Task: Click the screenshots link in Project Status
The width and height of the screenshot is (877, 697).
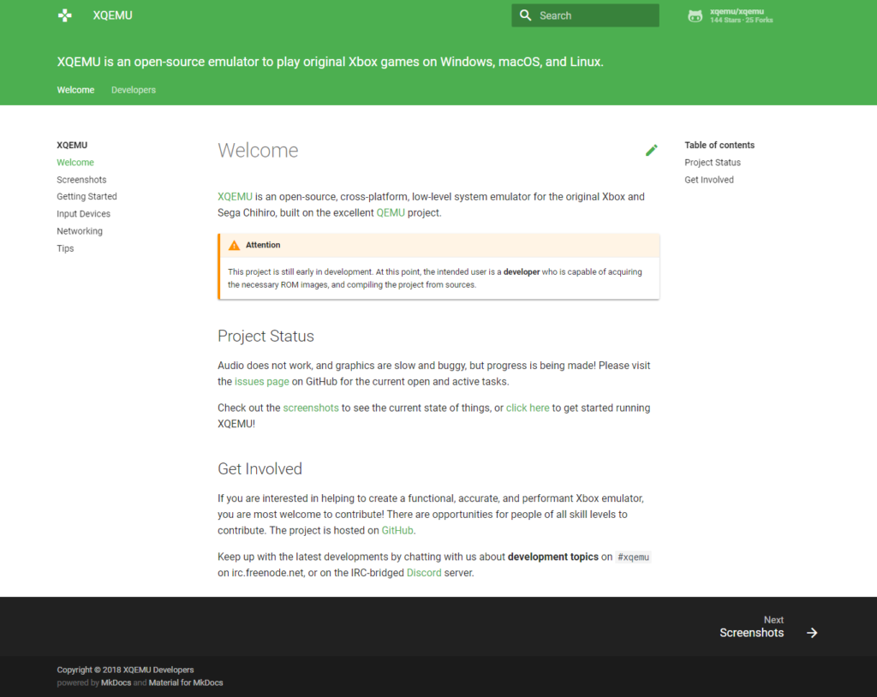Action: (311, 408)
